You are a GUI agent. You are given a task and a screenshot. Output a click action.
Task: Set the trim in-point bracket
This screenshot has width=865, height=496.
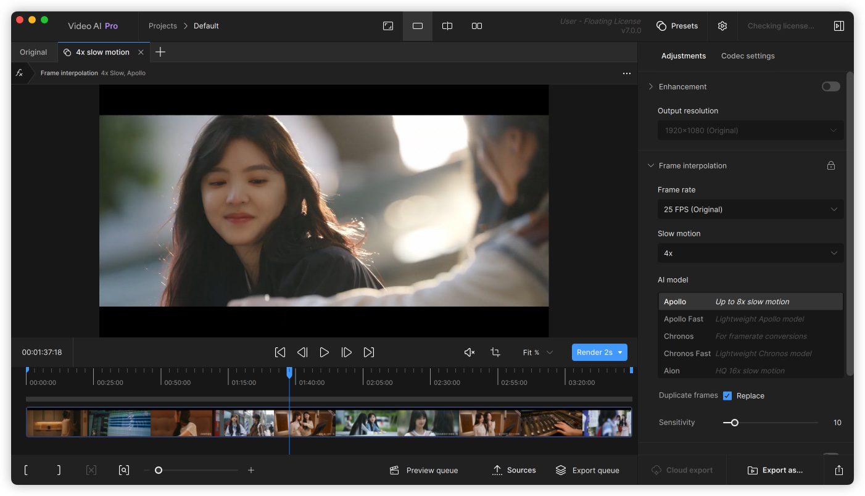pos(26,470)
